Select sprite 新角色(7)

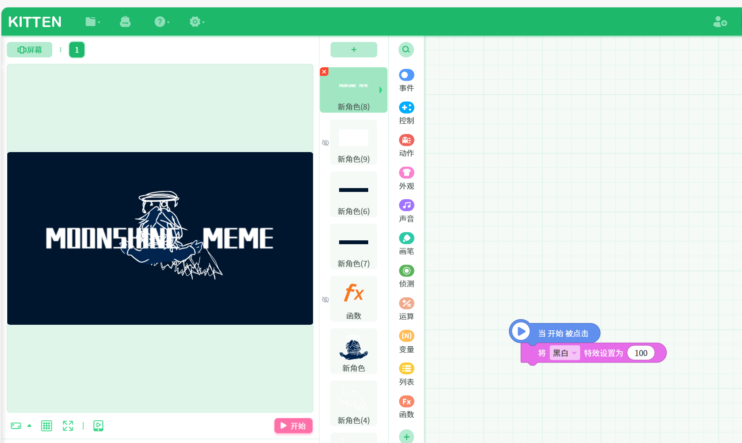pos(354,247)
